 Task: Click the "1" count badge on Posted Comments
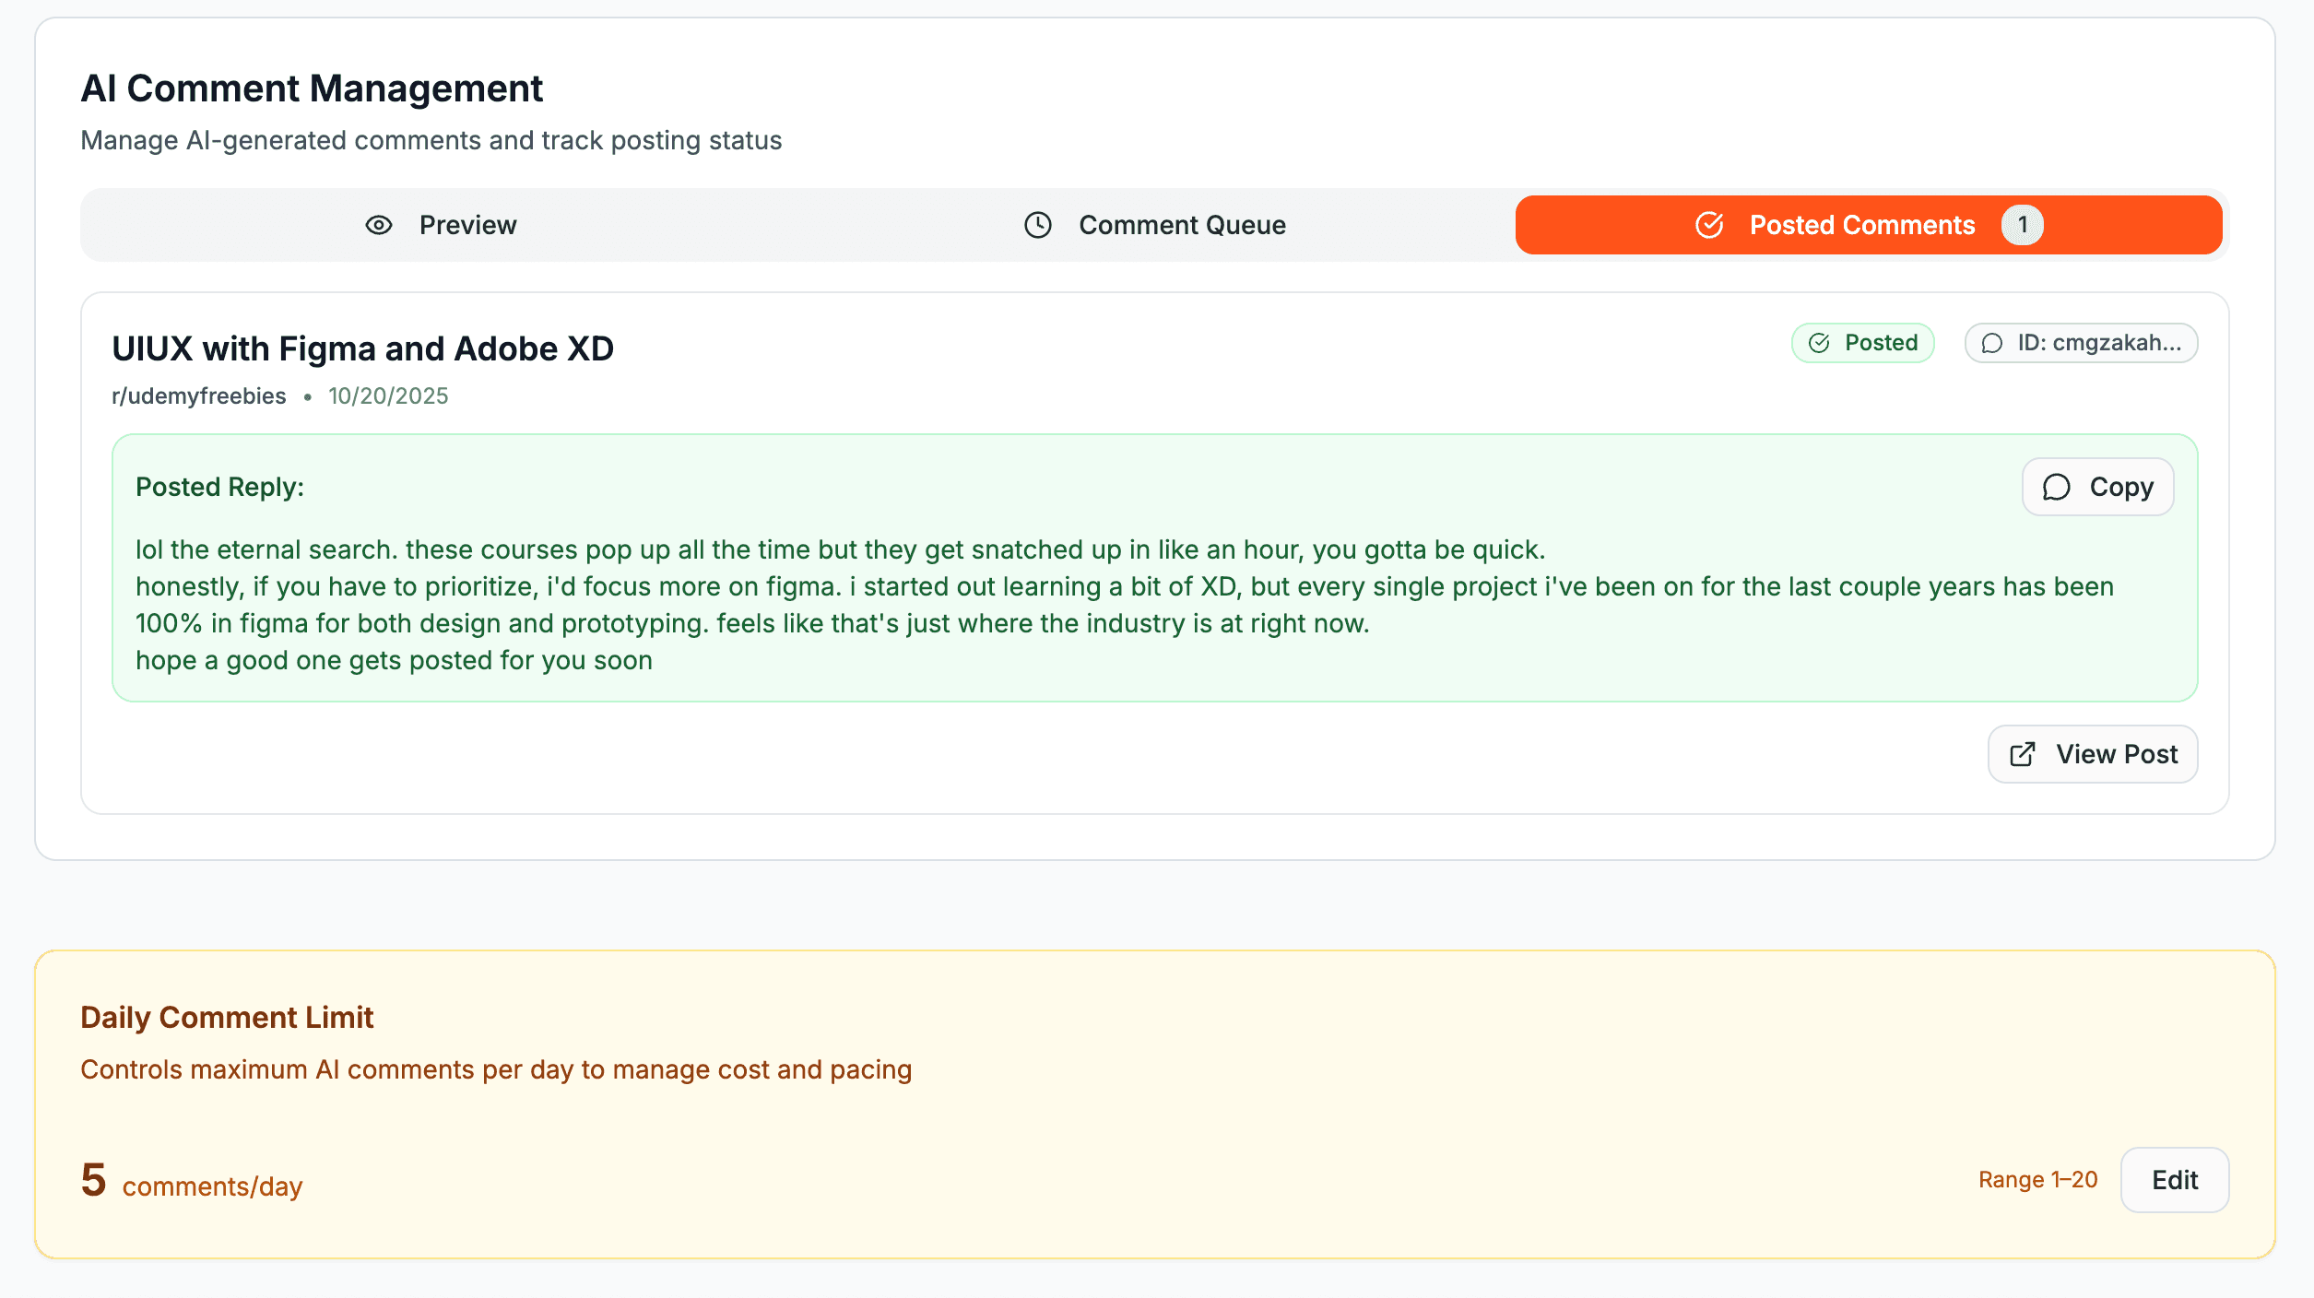click(2024, 224)
